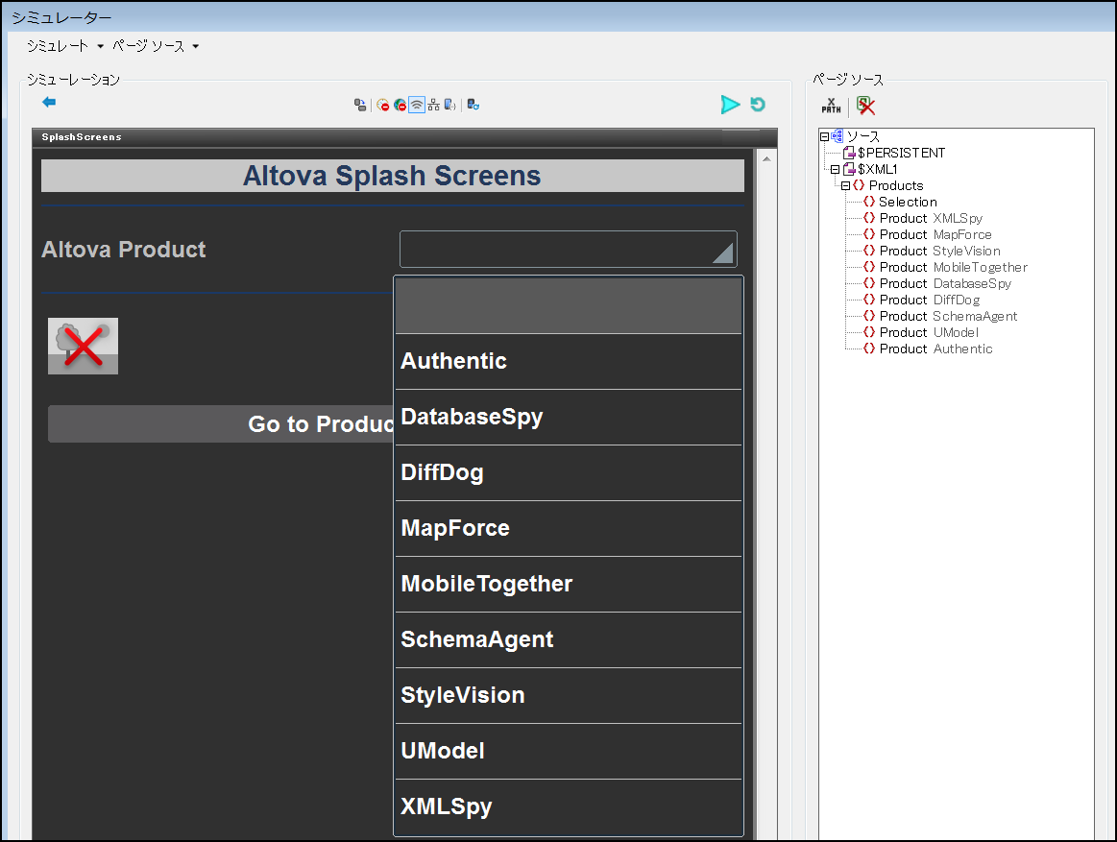
Task: Select XMLSpy from the list
Action: coord(569,806)
